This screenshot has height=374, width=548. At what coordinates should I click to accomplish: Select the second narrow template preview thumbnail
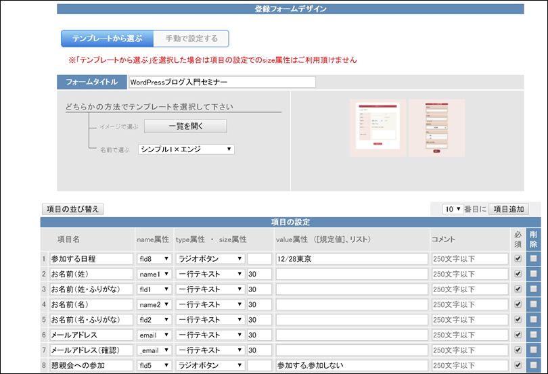[x=437, y=128]
